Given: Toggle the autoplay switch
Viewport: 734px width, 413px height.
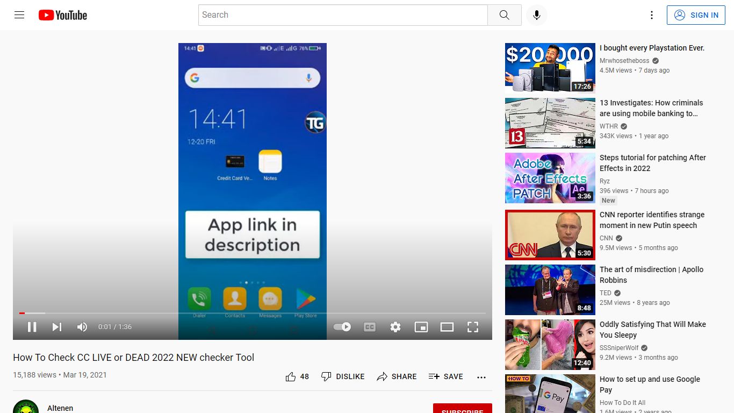Looking at the screenshot, I should coord(342,327).
